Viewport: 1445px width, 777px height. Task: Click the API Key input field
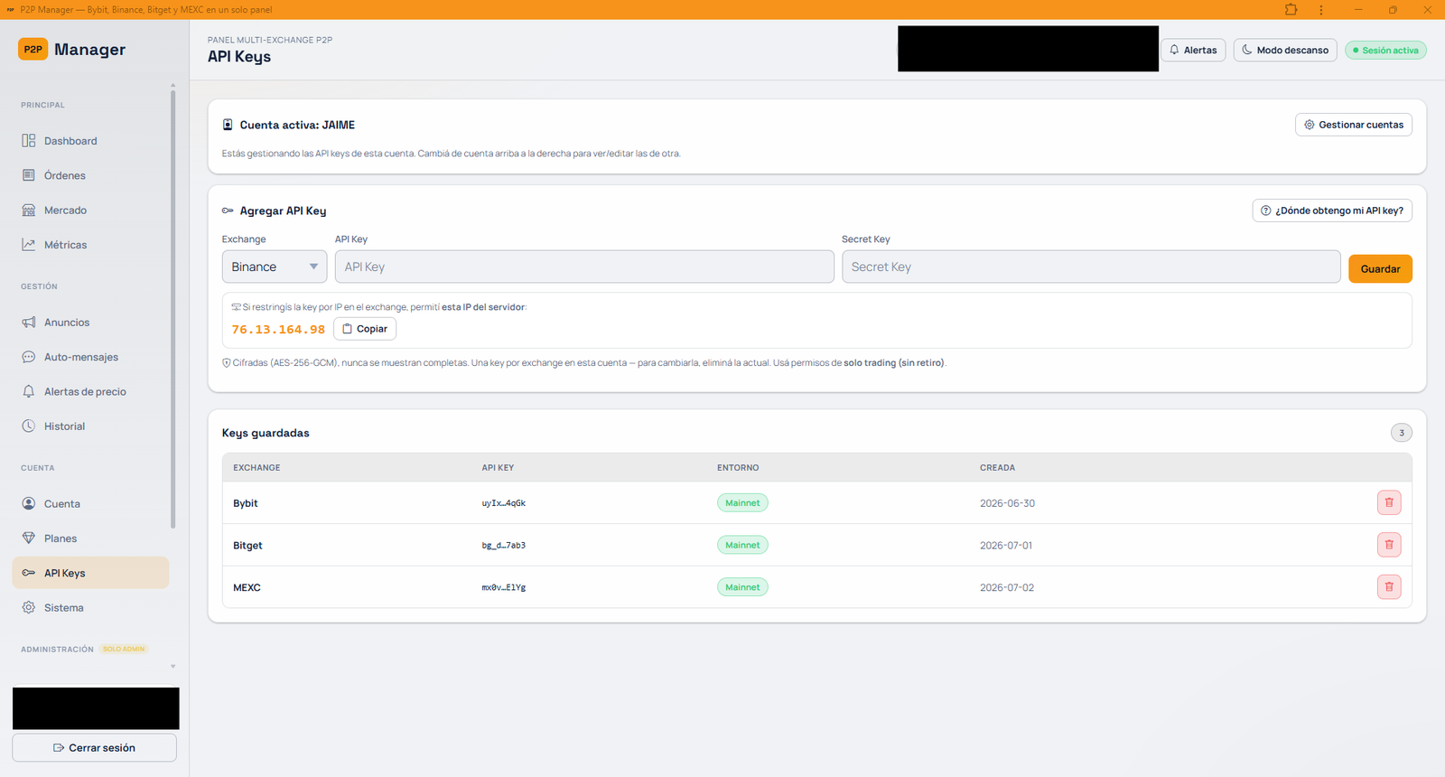pos(584,267)
